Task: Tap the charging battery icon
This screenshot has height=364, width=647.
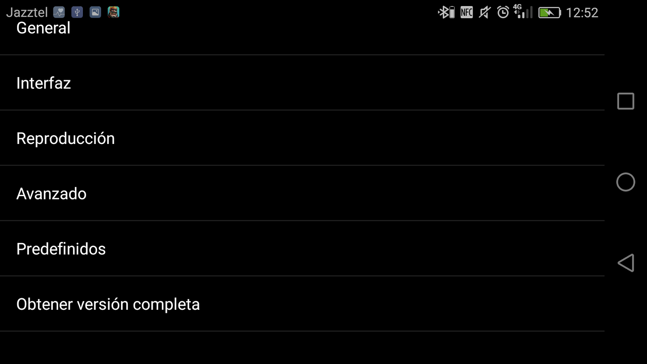Action: click(550, 13)
